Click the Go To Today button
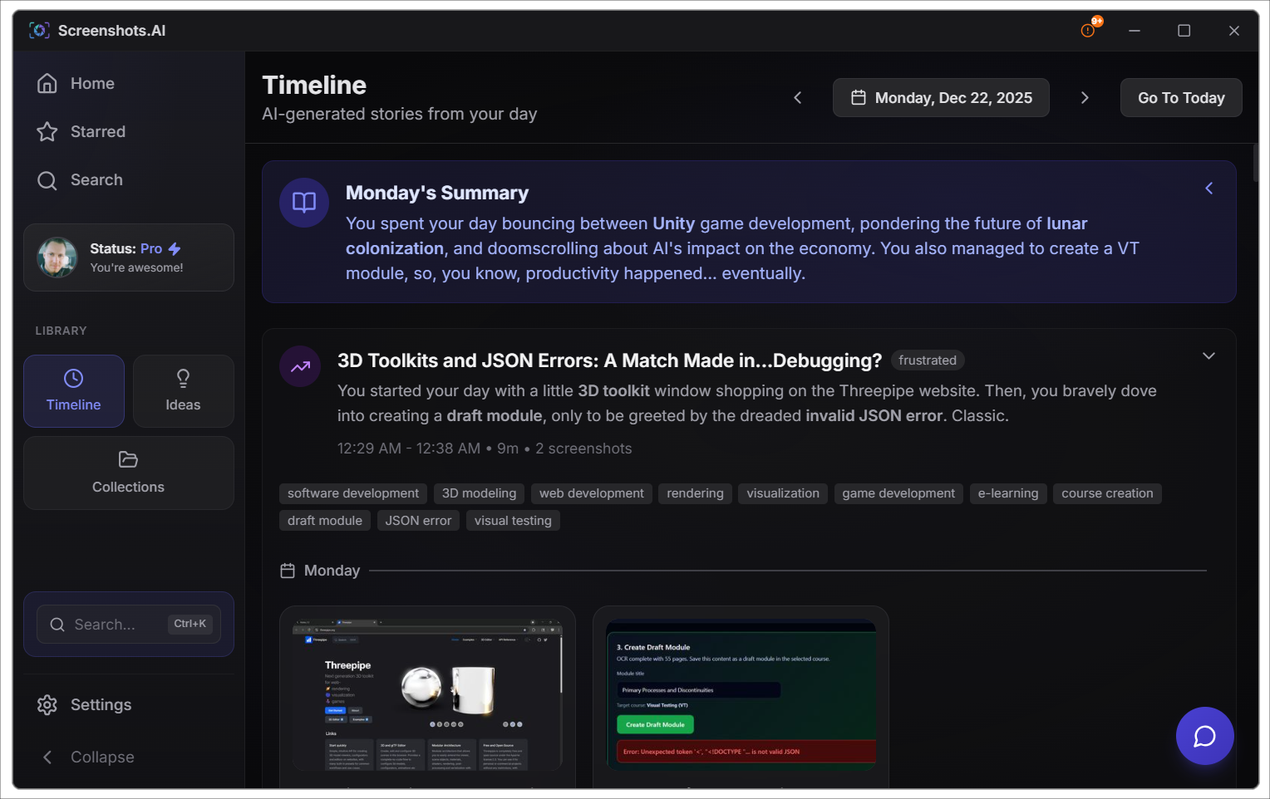Screen dimensions: 1270x799 1181,97
